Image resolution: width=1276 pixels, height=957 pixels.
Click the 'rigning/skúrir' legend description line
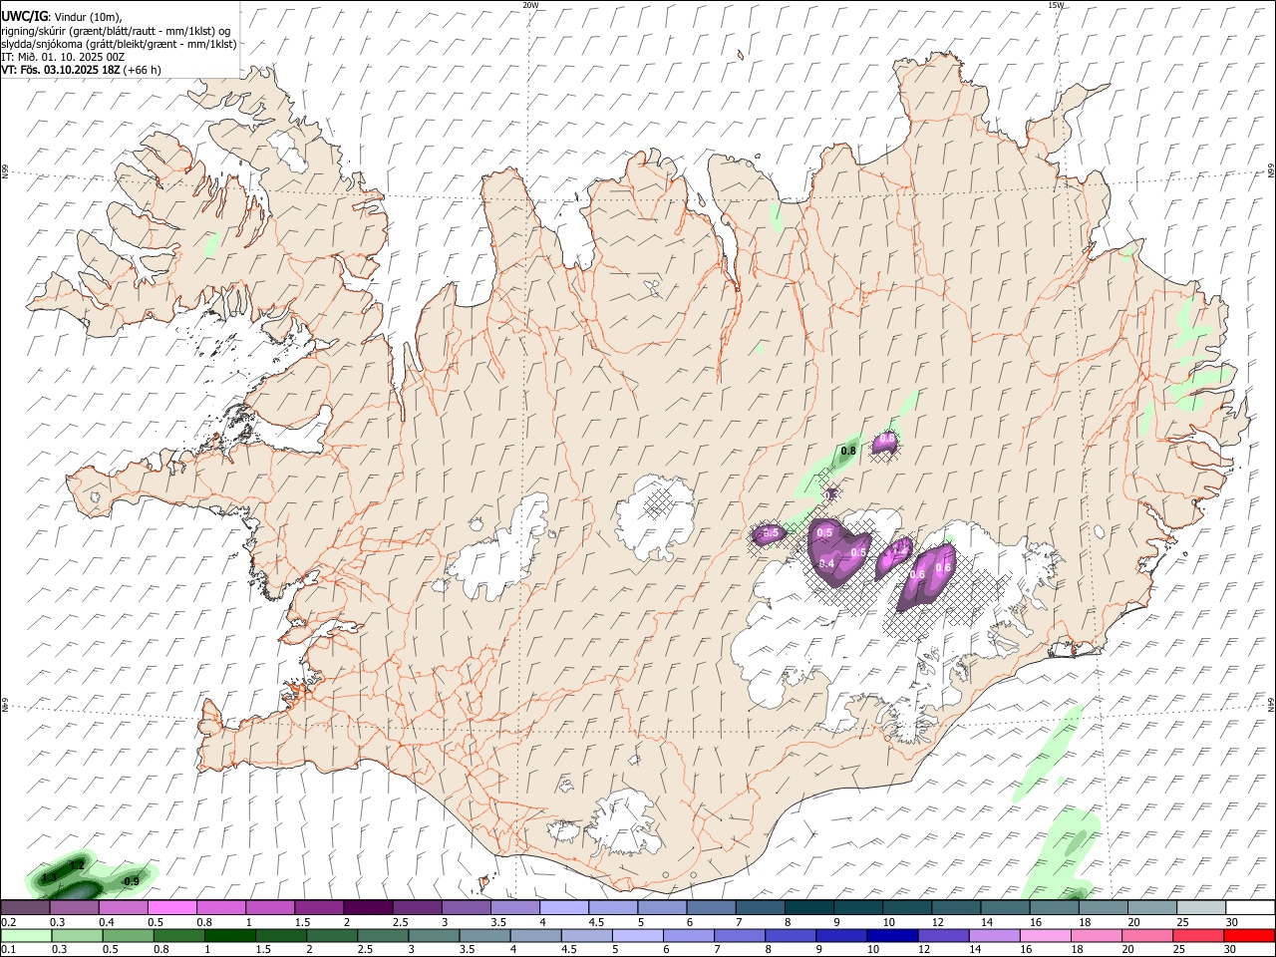(116, 31)
